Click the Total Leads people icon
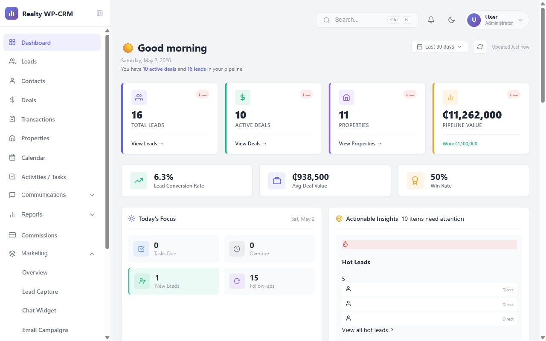The image size is (546, 341). click(x=139, y=97)
